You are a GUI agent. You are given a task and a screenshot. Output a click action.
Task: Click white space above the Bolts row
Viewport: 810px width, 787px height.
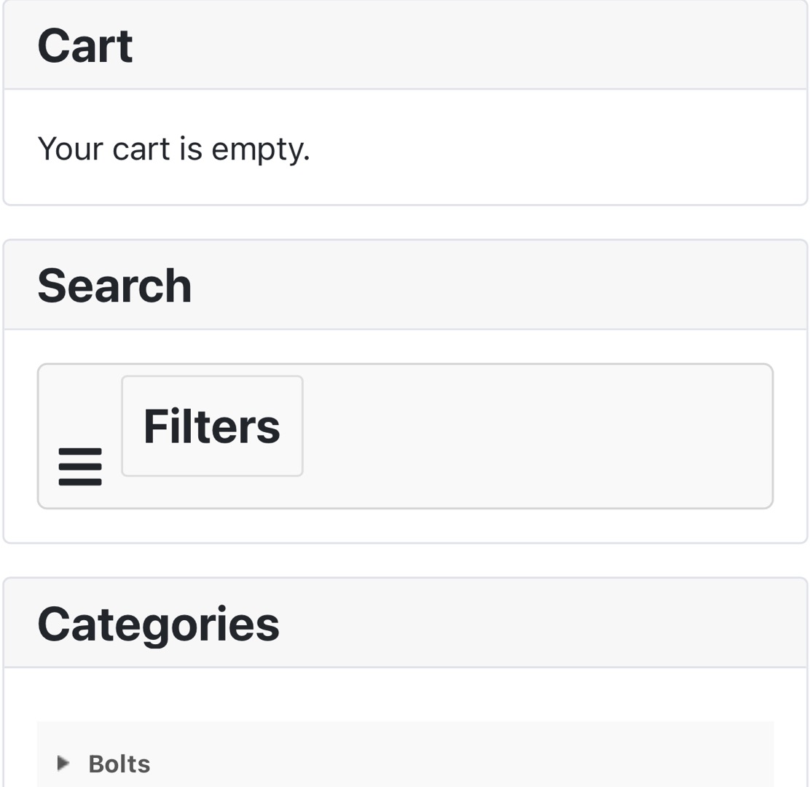(x=405, y=695)
